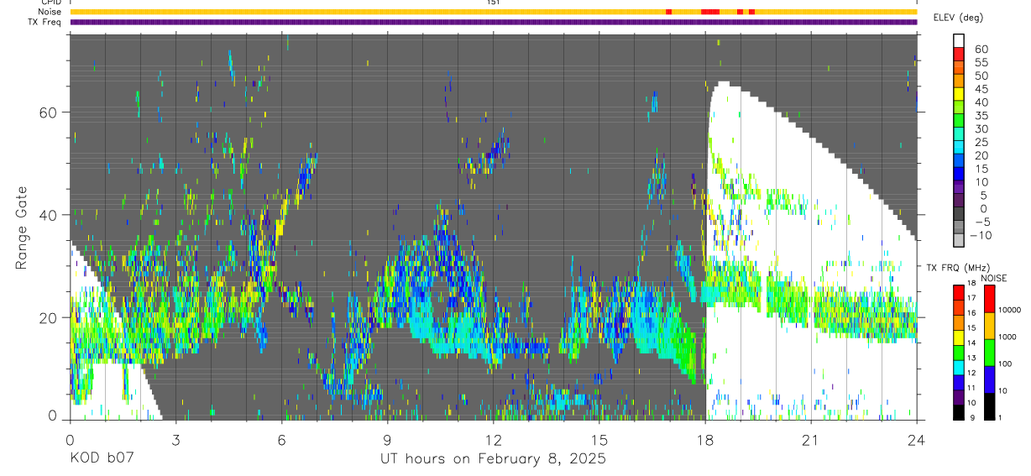Click the 'Range Gate' y-axis title
The width and height of the screenshot is (1031, 476).
[23, 228]
